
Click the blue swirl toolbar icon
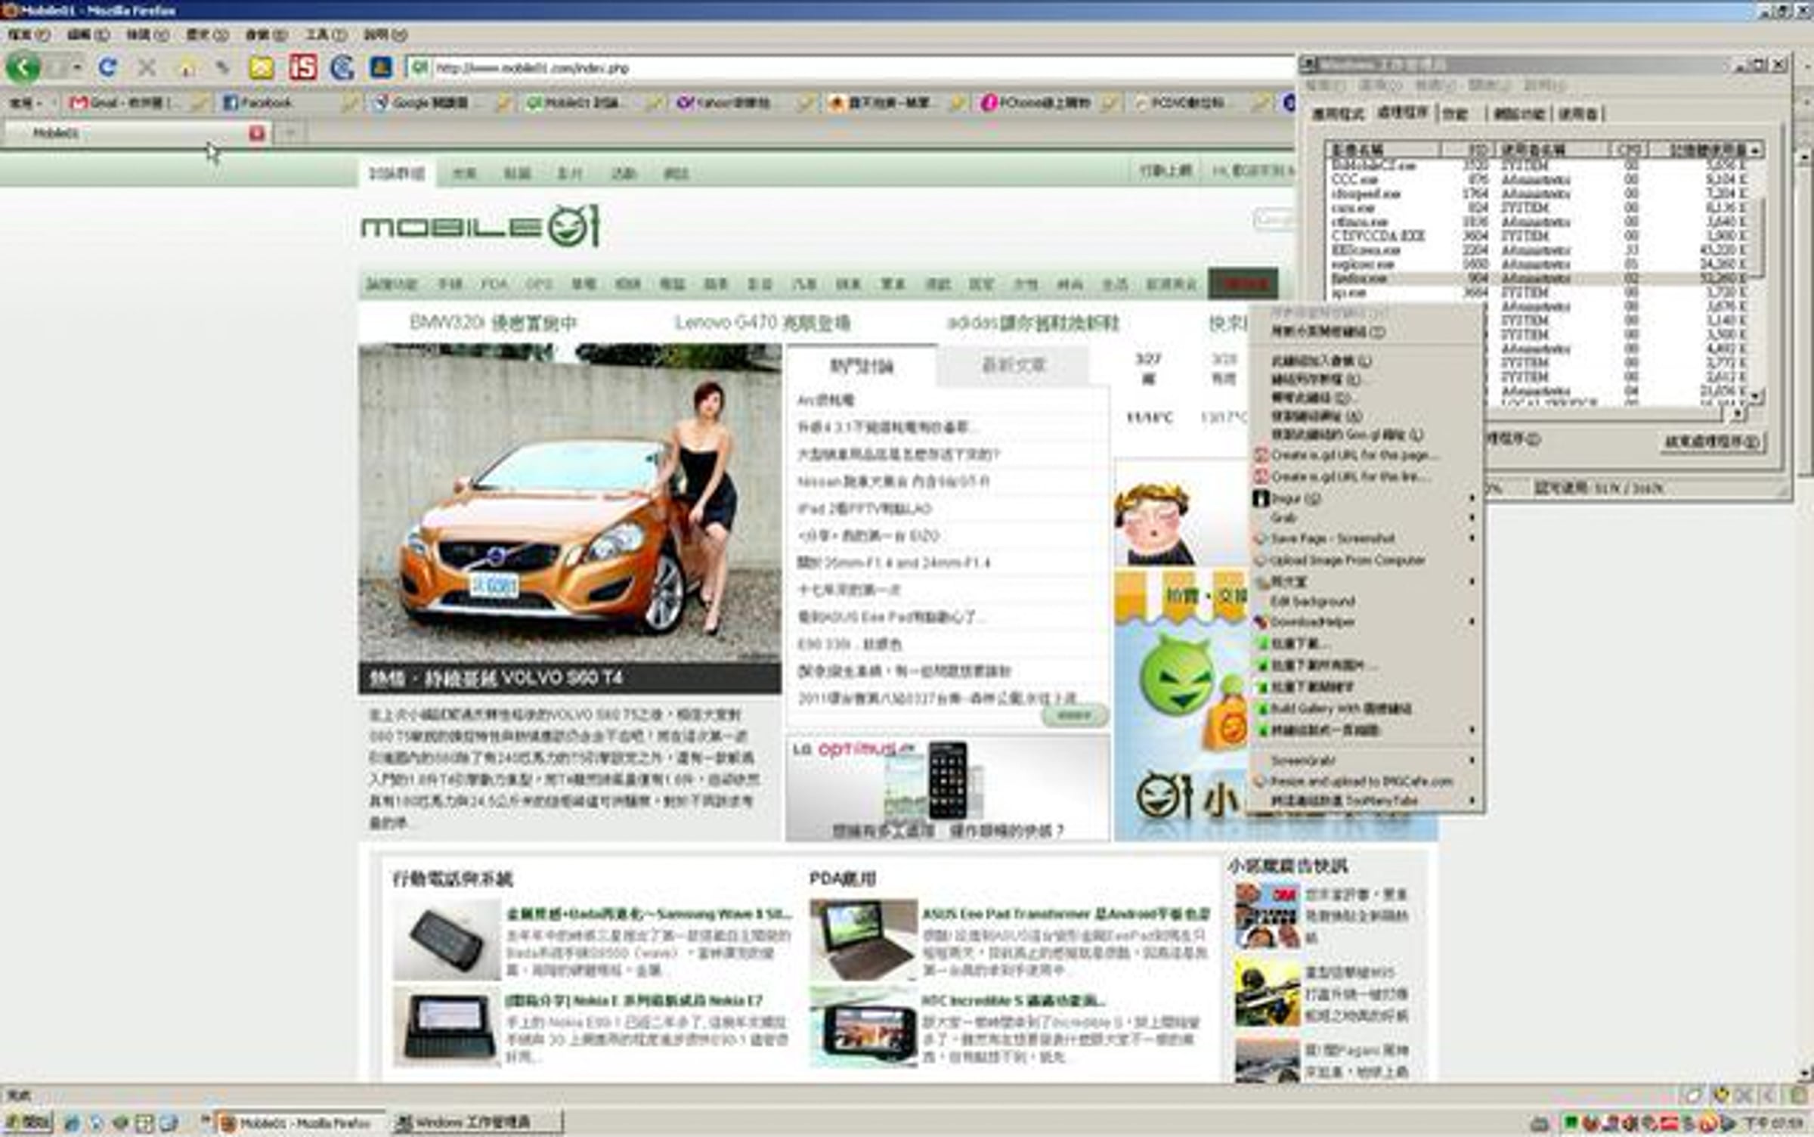pyautogui.click(x=342, y=68)
